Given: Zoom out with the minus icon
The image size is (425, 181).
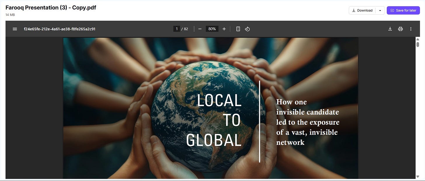Looking at the screenshot, I should (x=200, y=29).
